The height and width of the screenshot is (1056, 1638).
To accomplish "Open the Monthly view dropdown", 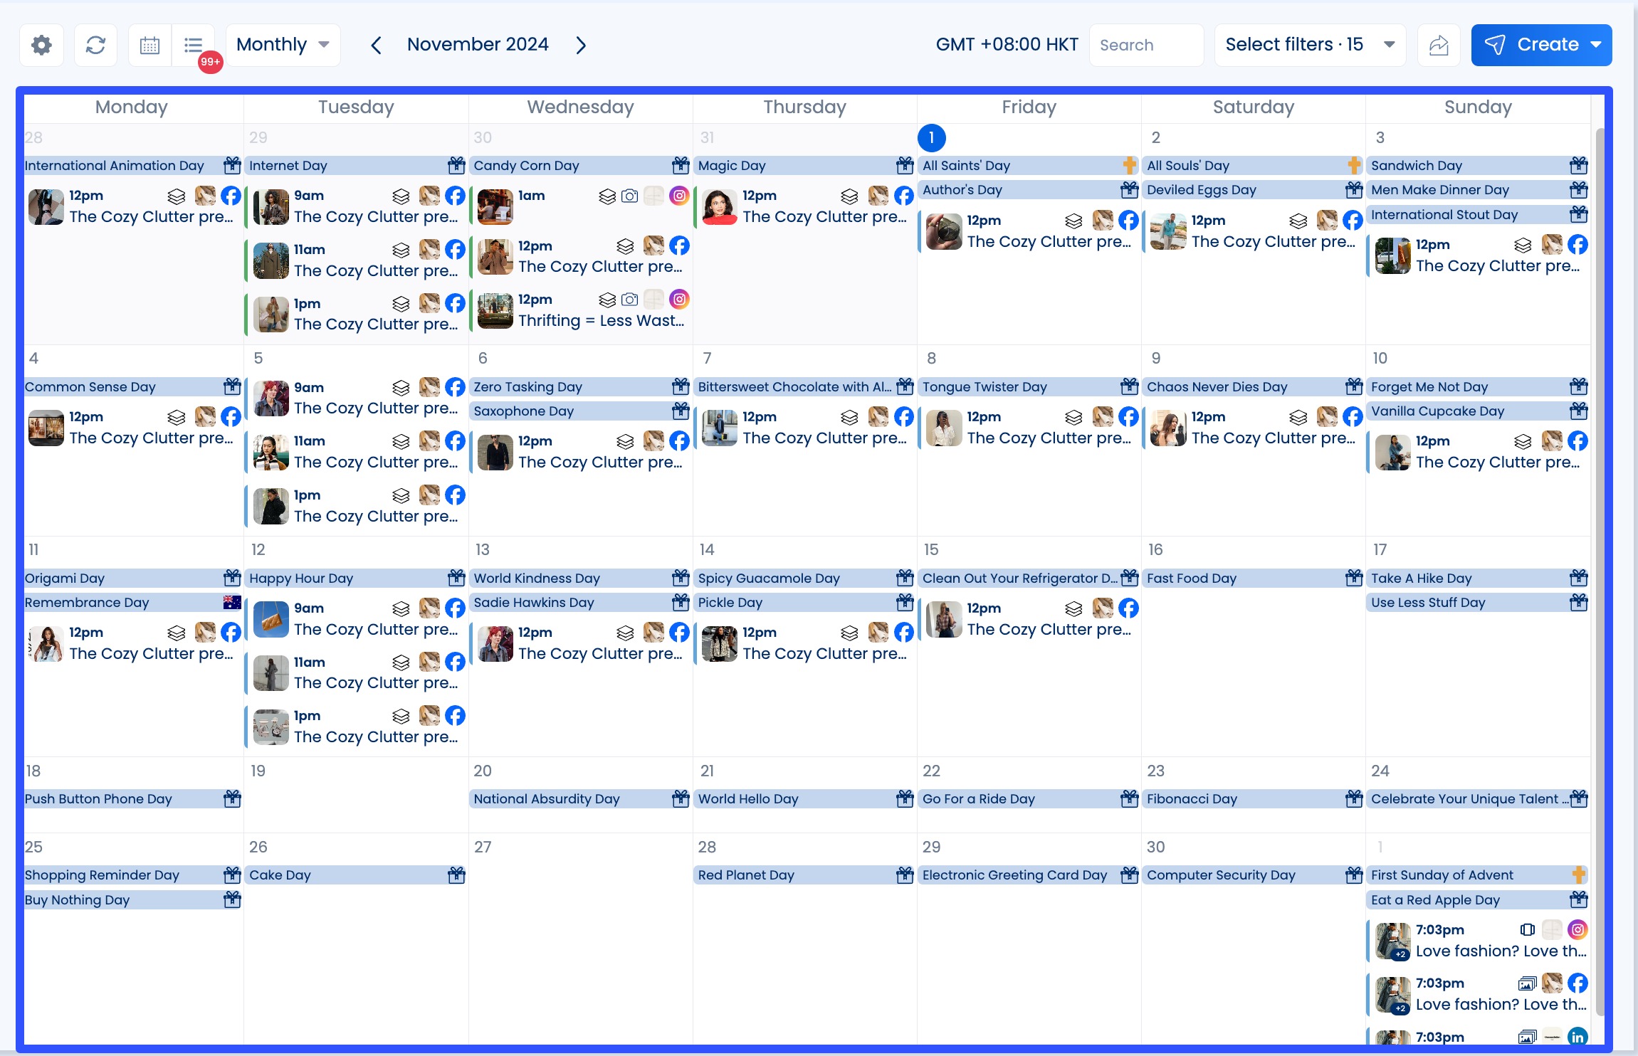I will (x=283, y=45).
